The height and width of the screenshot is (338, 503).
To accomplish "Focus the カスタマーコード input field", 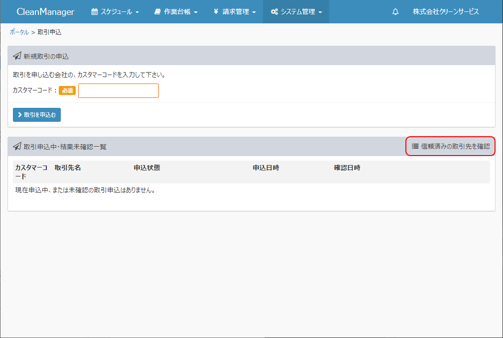I will pyautogui.click(x=119, y=91).
